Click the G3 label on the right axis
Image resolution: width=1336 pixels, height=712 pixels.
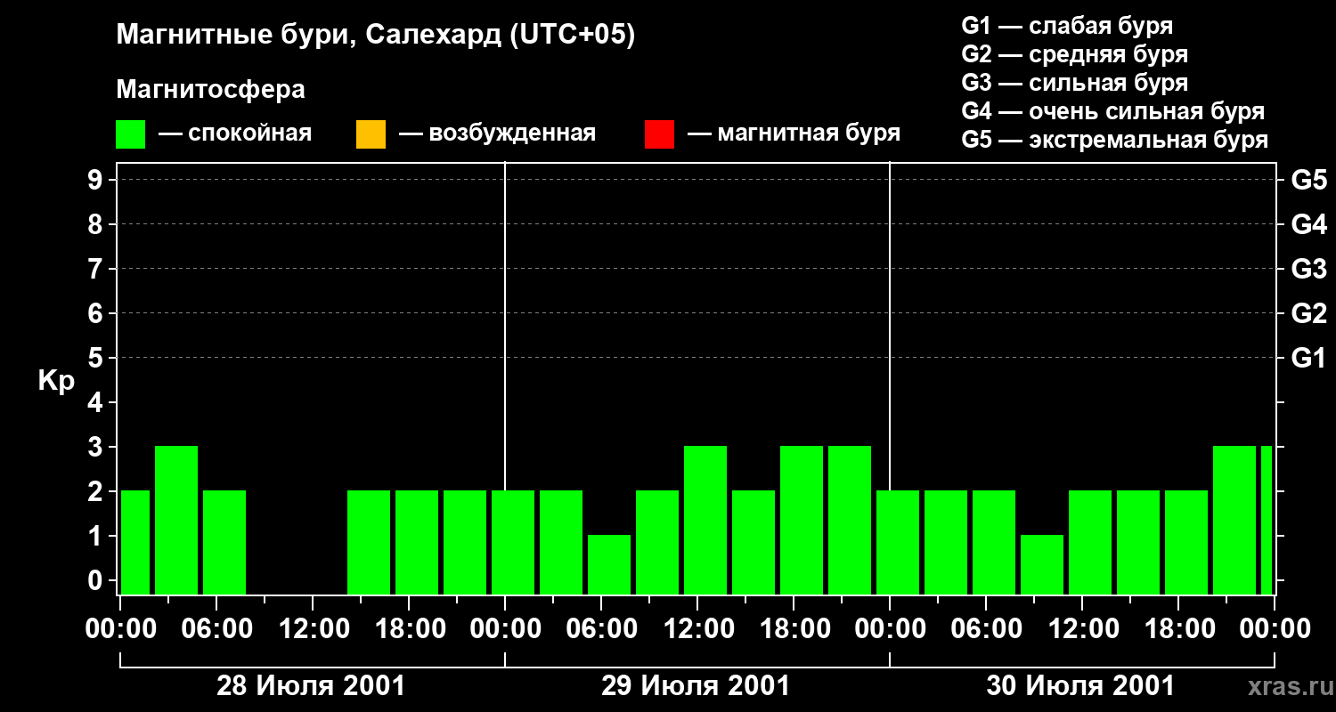click(1309, 269)
